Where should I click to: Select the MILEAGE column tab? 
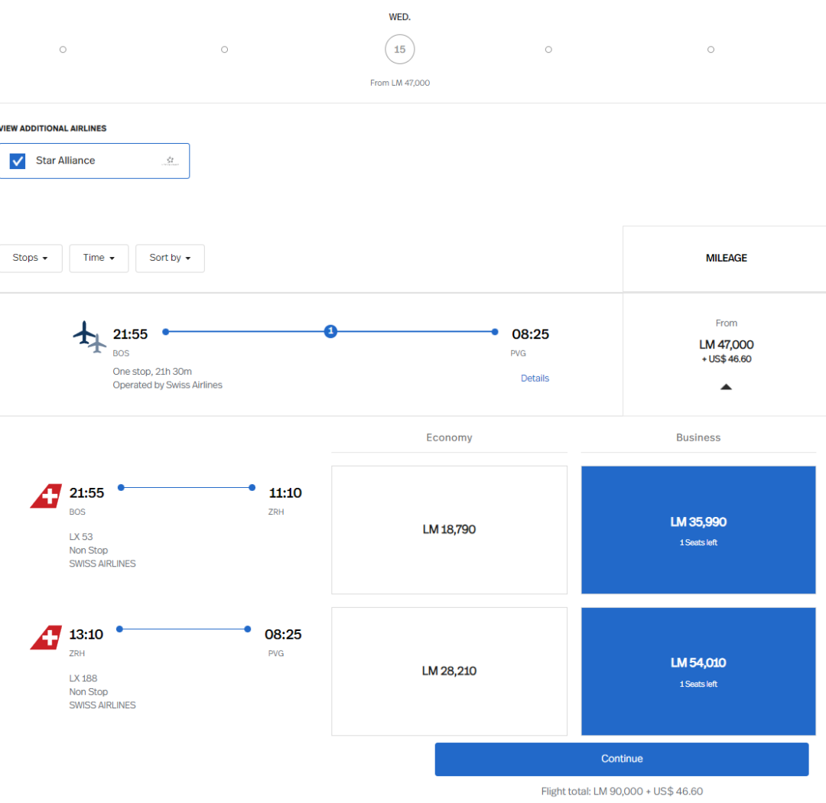726,258
